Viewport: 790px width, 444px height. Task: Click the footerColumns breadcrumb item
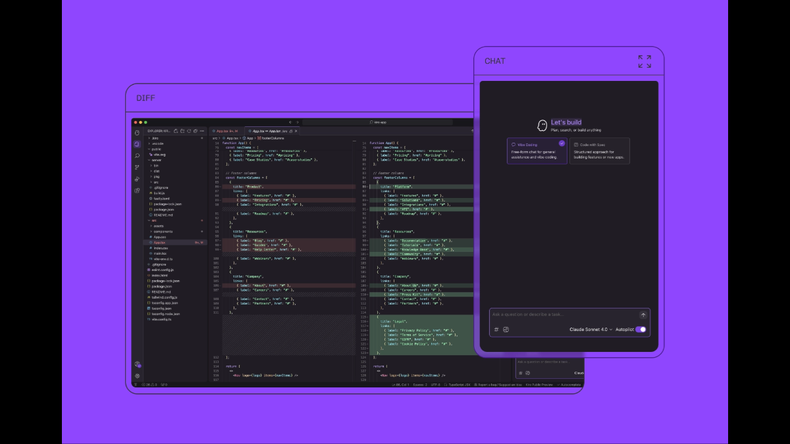click(271, 138)
